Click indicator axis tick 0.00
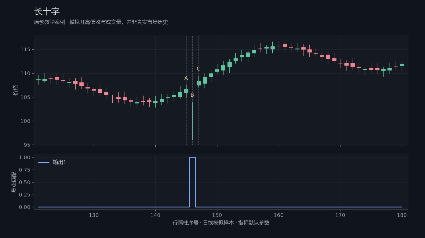Image resolution: width=425 pixels, height=238 pixels. (x=25, y=207)
